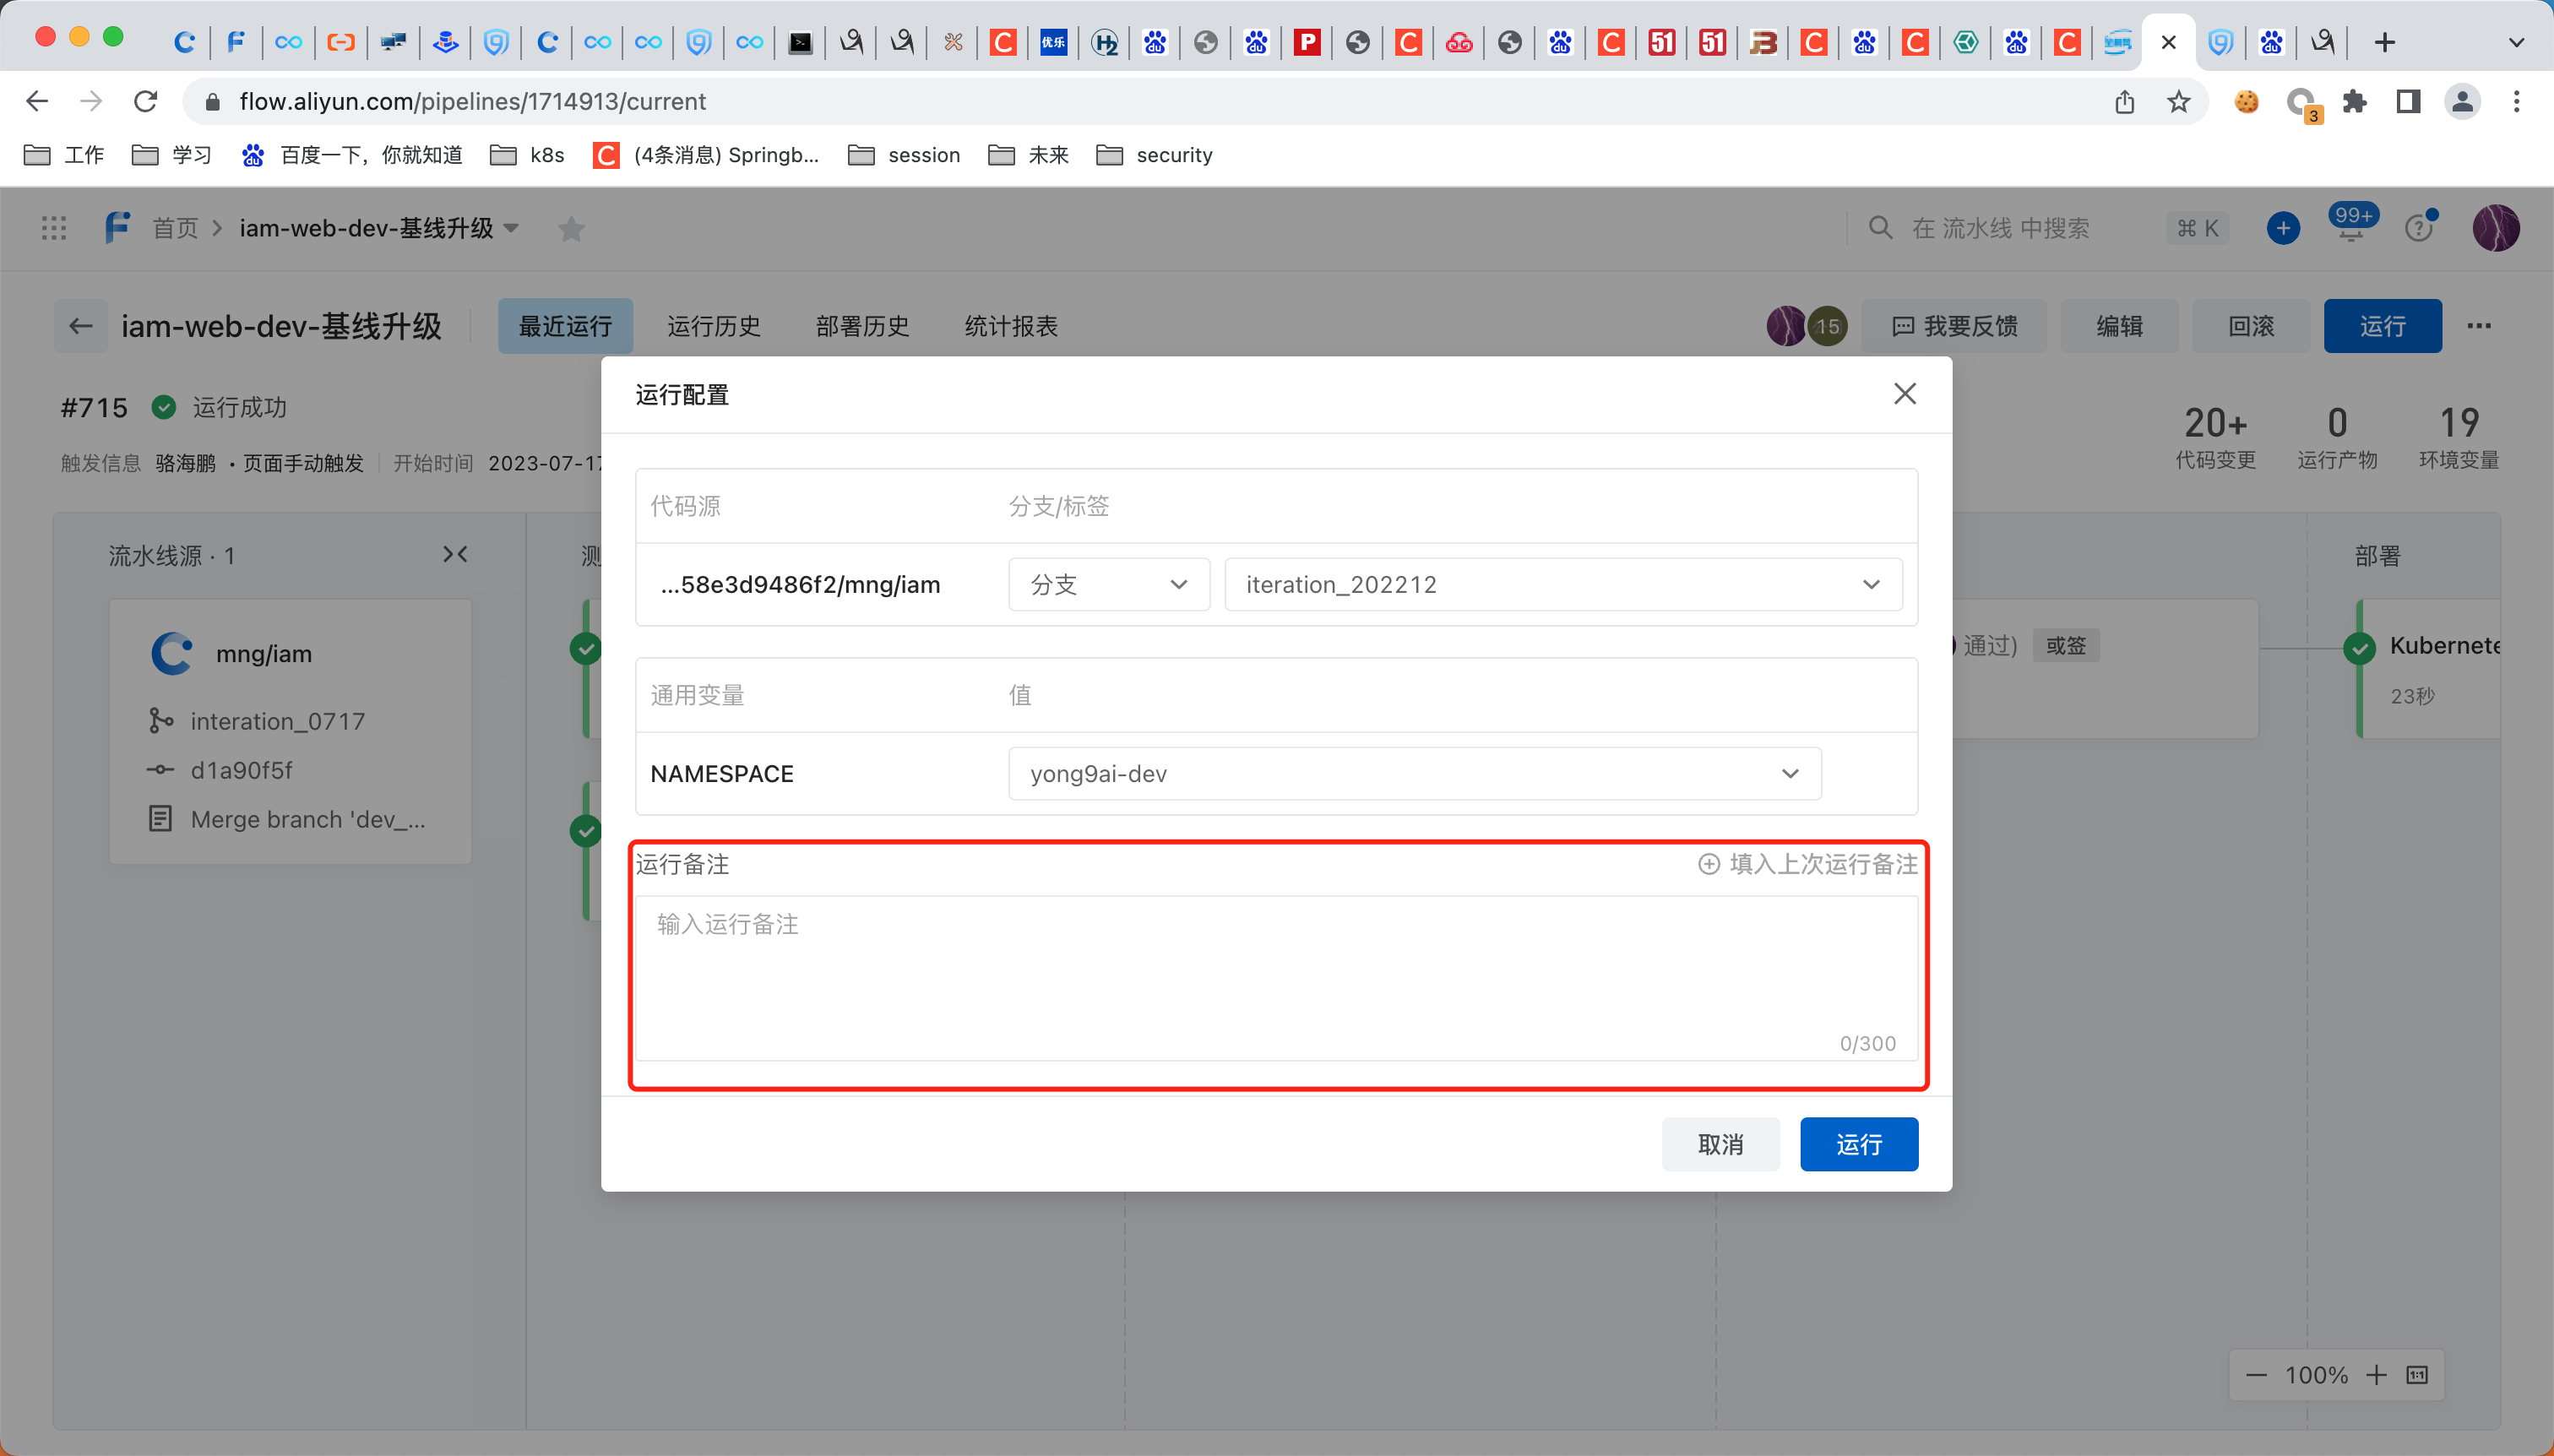Image resolution: width=2554 pixels, height=1456 pixels.
Task: Click the 运行备注 text input area
Action: 1276,976
